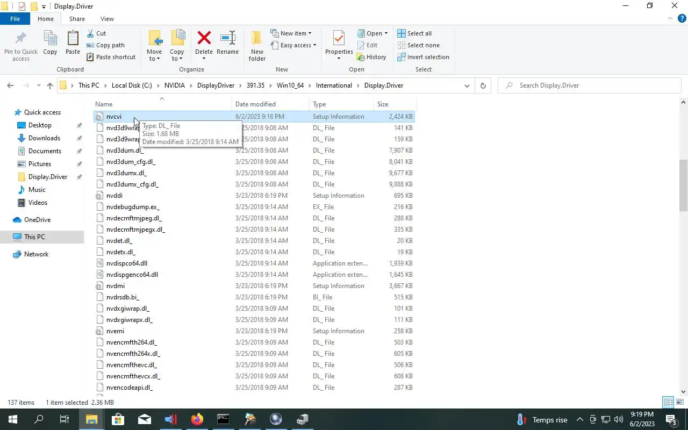Open Quick Access Toolbar customize arrow
The image size is (688, 430).
44,6
